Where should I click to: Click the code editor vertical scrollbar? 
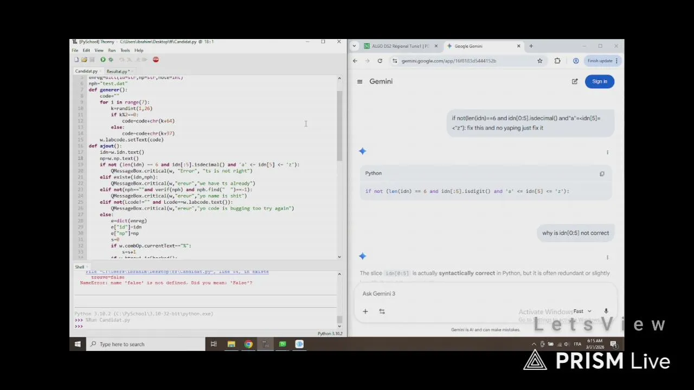click(339, 168)
